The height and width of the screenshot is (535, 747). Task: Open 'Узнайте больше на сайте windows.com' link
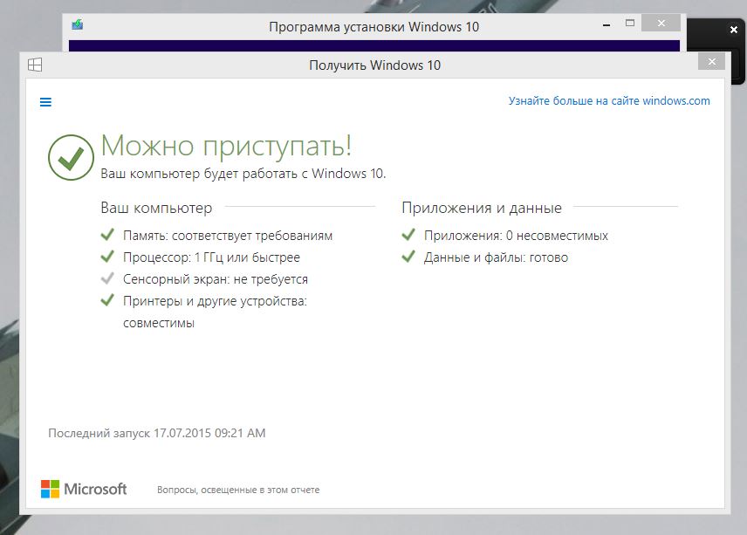point(609,101)
